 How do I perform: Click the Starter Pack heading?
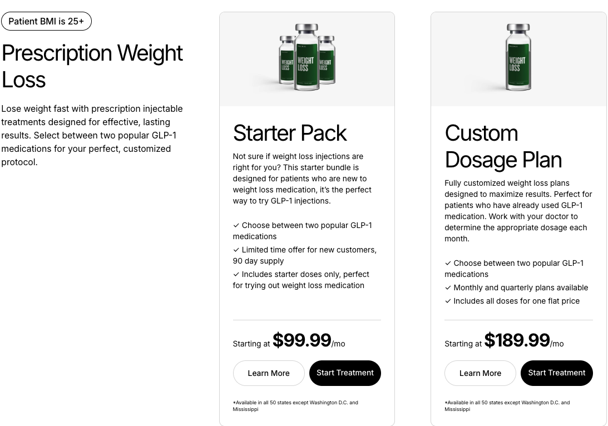point(290,133)
